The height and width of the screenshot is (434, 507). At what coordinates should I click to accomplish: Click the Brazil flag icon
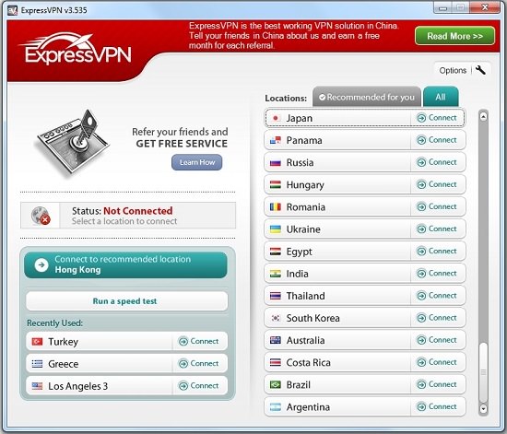(x=276, y=384)
